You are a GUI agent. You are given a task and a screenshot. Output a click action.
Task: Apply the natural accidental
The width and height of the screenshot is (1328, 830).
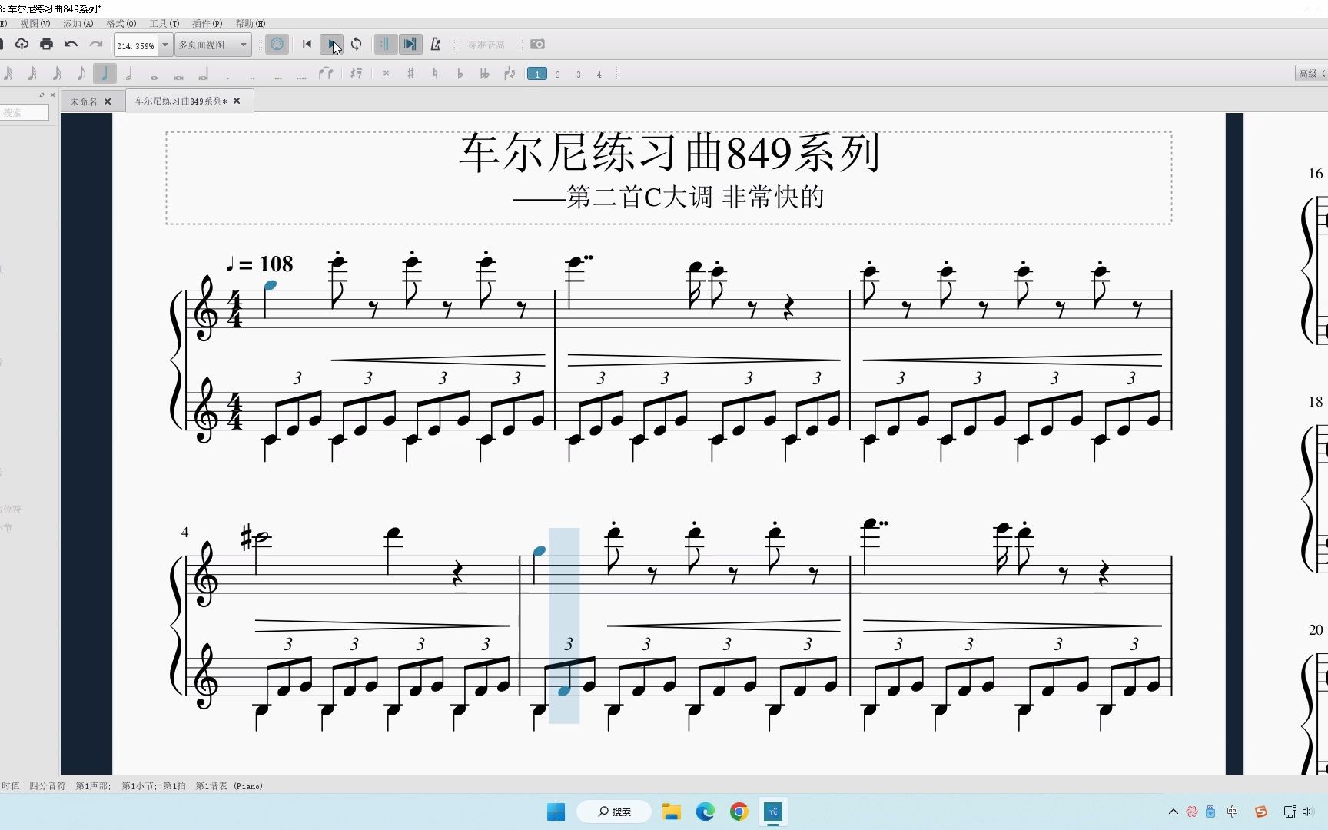pos(435,74)
